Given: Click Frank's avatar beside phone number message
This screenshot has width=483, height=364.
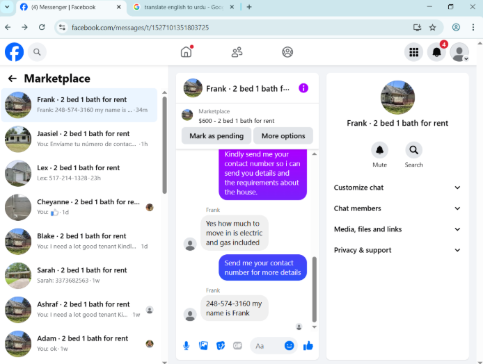Looking at the screenshot, I should pyautogui.click(x=190, y=315).
